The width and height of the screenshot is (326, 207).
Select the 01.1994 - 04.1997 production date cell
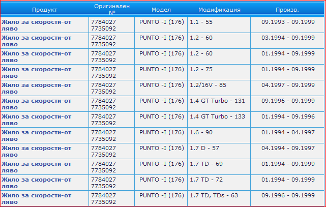(288, 133)
